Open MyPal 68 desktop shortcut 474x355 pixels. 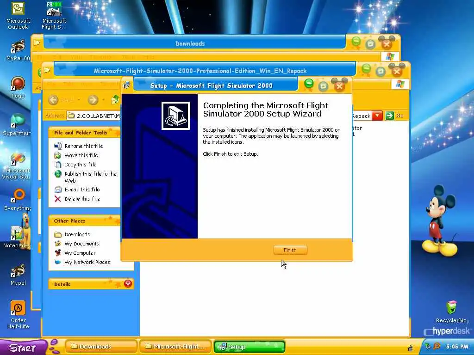(x=18, y=50)
